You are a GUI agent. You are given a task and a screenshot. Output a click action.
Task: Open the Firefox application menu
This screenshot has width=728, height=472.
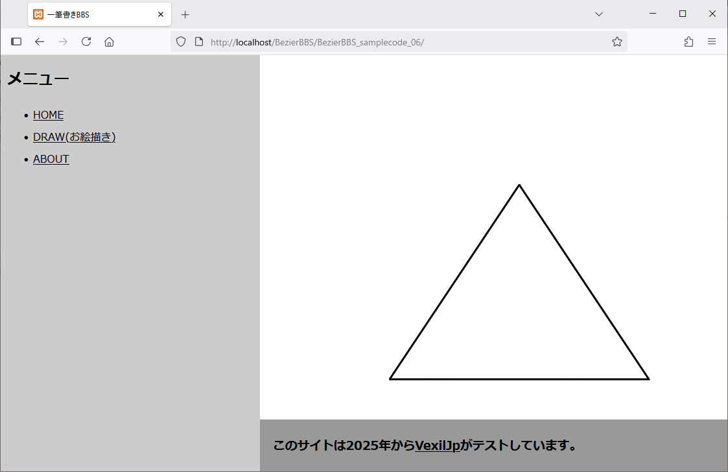click(x=712, y=41)
